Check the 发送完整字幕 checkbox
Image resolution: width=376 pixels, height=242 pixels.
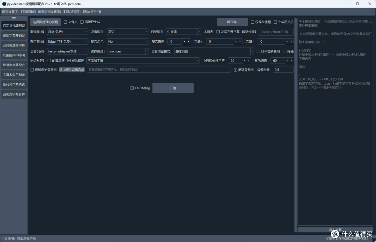point(218,32)
